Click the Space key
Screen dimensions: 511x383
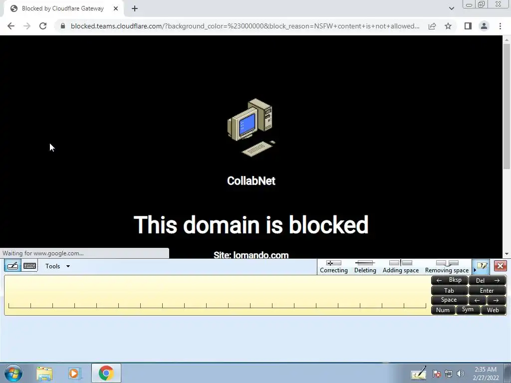[450, 300]
